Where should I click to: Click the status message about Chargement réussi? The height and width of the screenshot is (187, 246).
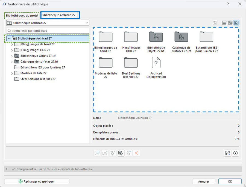tap(54, 169)
